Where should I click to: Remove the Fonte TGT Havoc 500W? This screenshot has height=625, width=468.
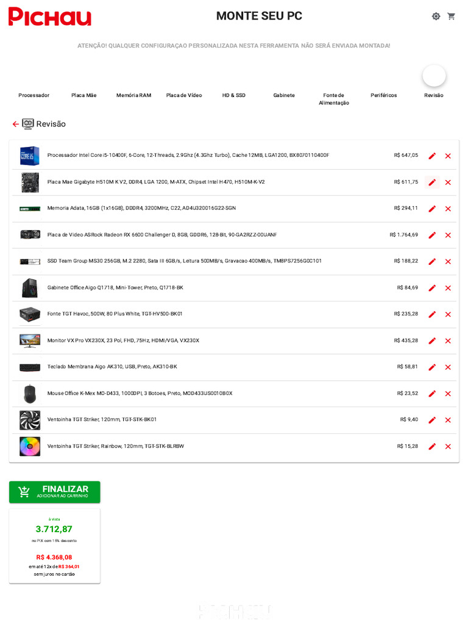(448, 314)
